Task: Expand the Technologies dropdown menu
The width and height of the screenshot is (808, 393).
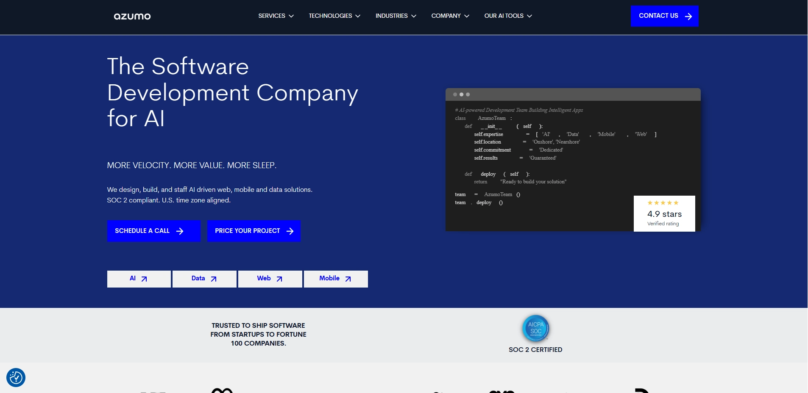Action: click(334, 16)
